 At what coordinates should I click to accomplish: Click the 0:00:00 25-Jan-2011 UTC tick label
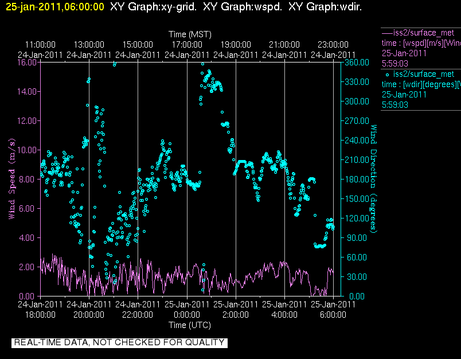pos(187,309)
